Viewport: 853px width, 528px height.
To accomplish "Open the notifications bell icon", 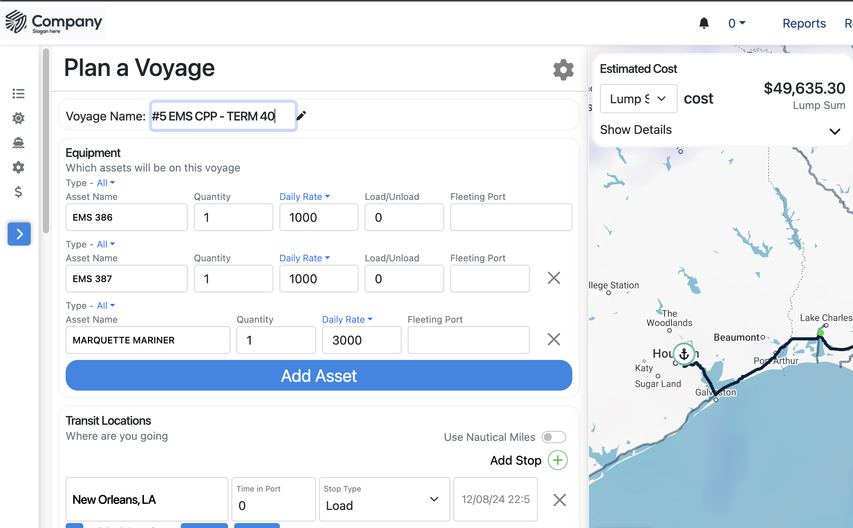I will tap(704, 23).
